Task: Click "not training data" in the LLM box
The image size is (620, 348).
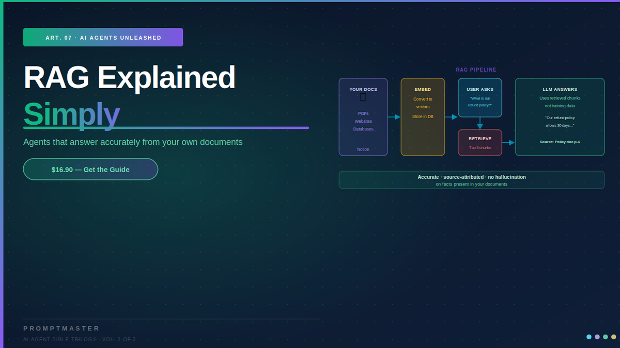Action: click(x=560, y=106)
